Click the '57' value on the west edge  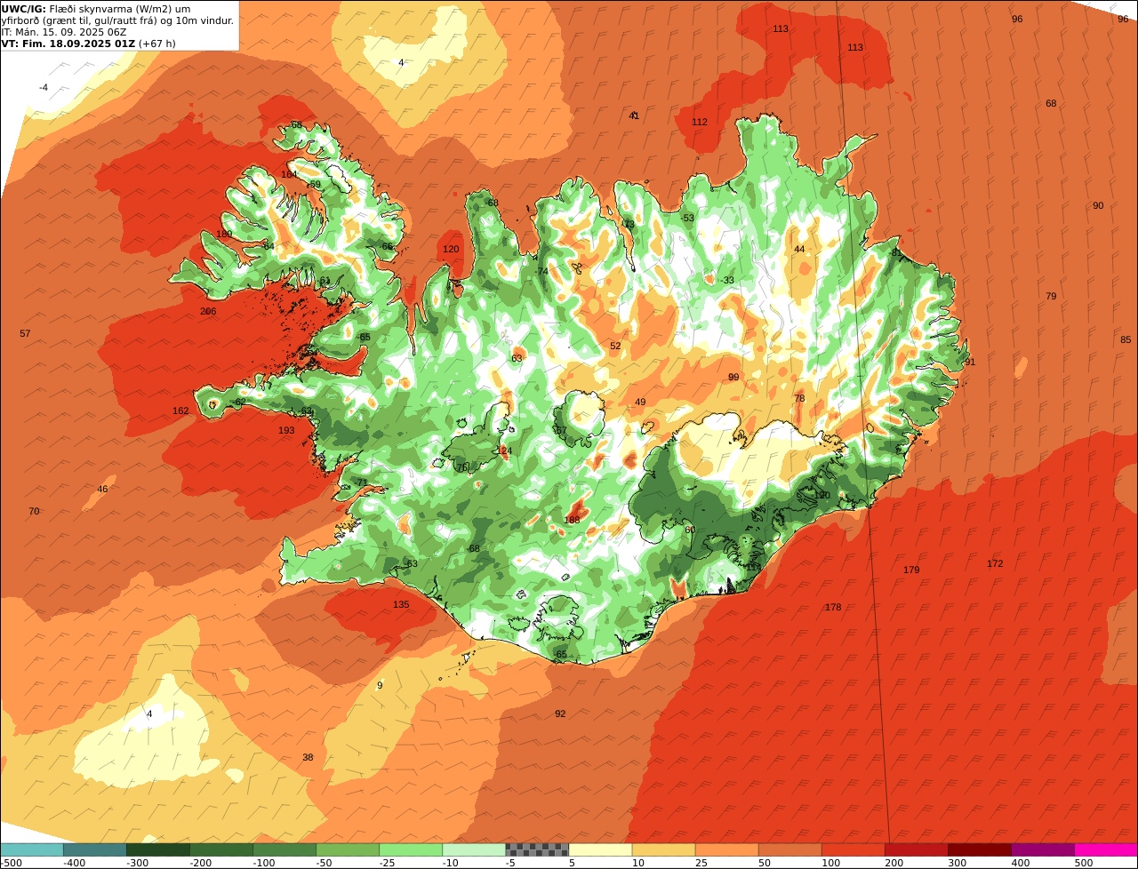click(25, 334)
